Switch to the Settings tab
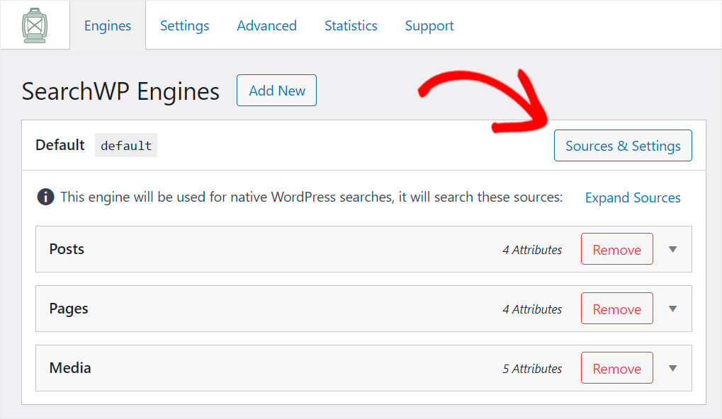This screenshot has height=419, width=722. pos(184,25)
